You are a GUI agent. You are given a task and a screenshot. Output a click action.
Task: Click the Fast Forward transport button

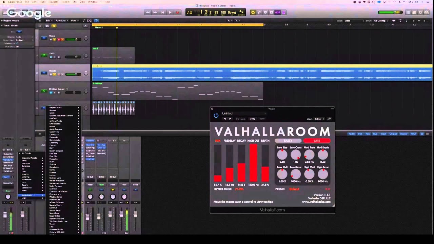[155, 13]
